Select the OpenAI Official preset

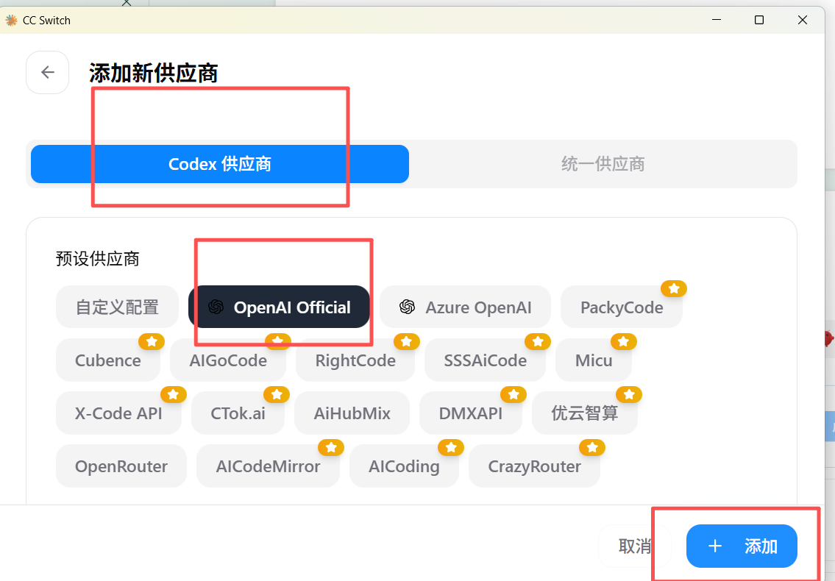[x=279, y=307]
